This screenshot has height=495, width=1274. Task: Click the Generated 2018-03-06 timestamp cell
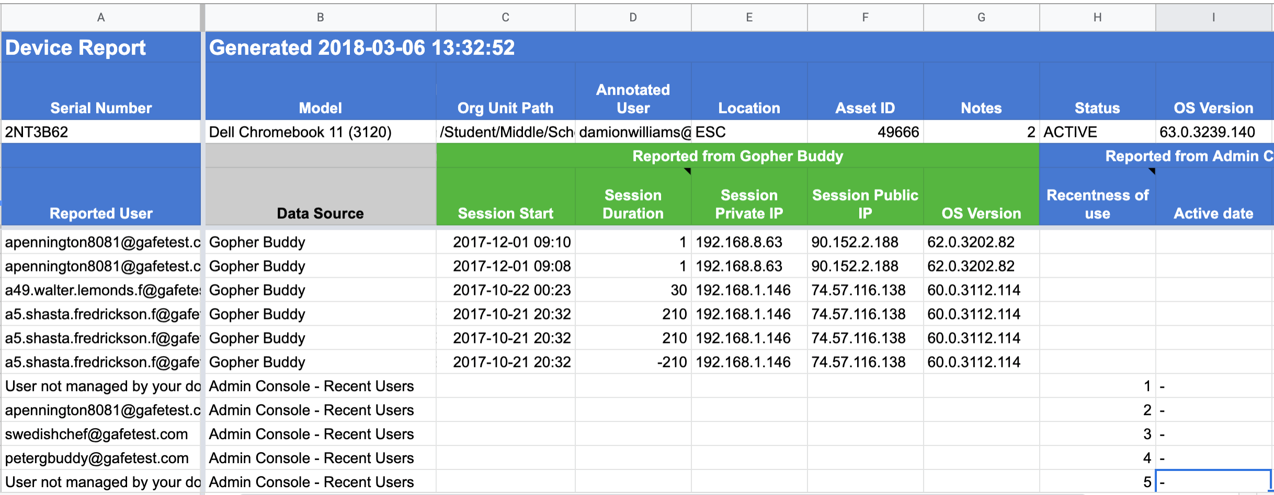click(362, 48)
